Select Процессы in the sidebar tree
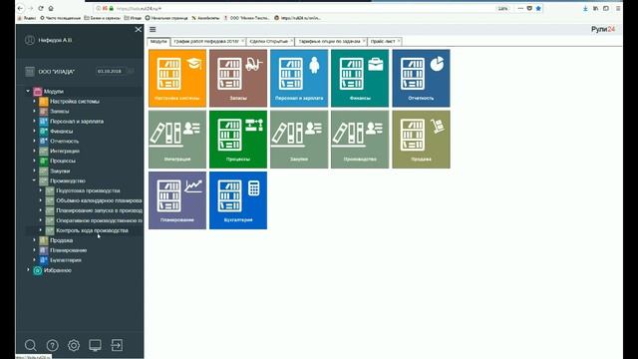The image size is (638, 359). point(63,161)
